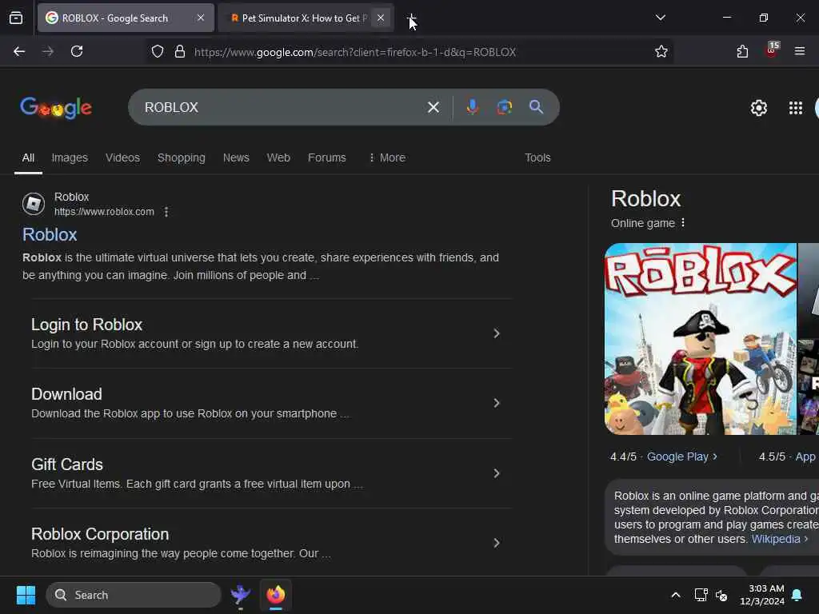Open knowledge panel Online game options dots

point(683,223)
